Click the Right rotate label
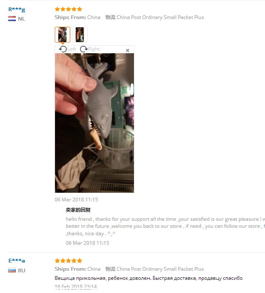 point(94,49)
